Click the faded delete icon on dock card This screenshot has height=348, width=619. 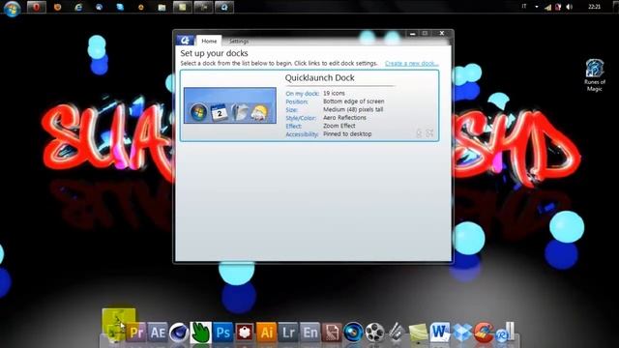pyautogui.click(x=429, y=133)
